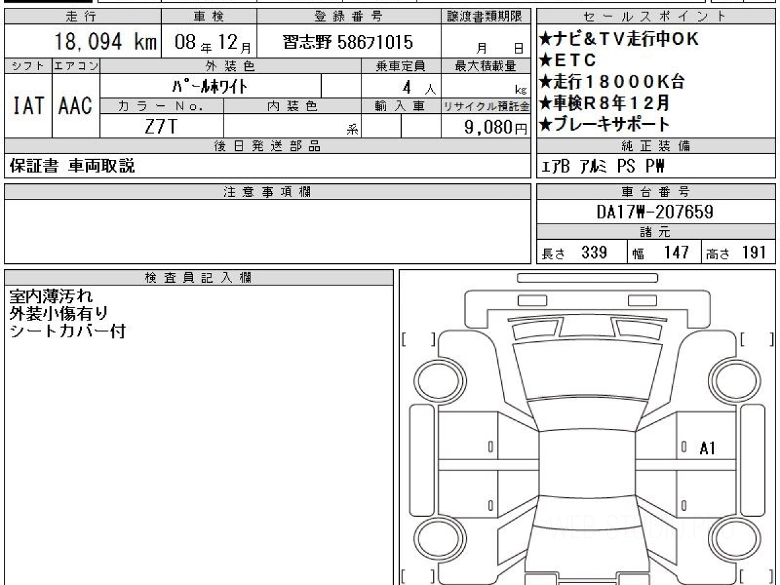Click the リサイクル預託金 header

pos(486,107)
